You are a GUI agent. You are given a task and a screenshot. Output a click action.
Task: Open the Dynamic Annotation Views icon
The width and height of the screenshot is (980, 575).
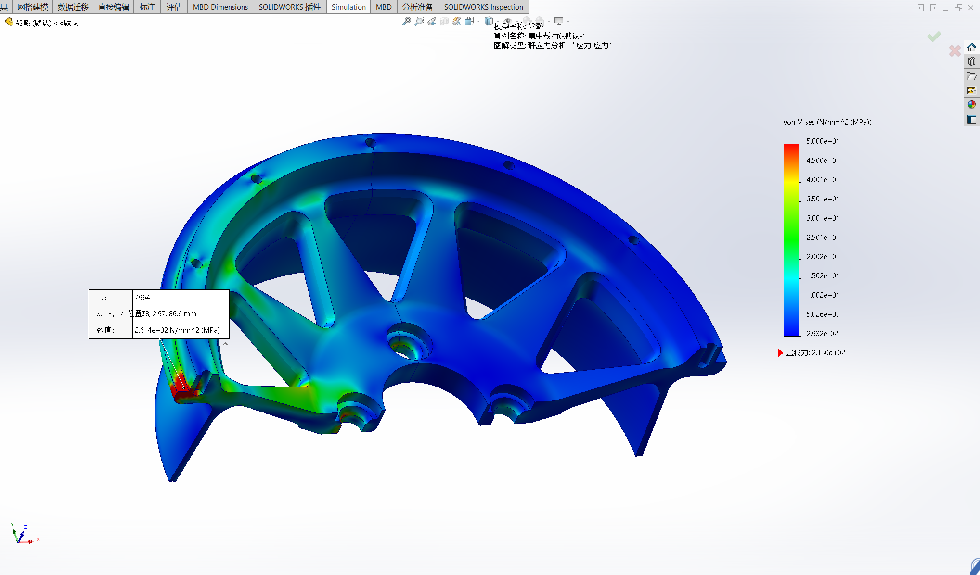[x=456, y=21]
